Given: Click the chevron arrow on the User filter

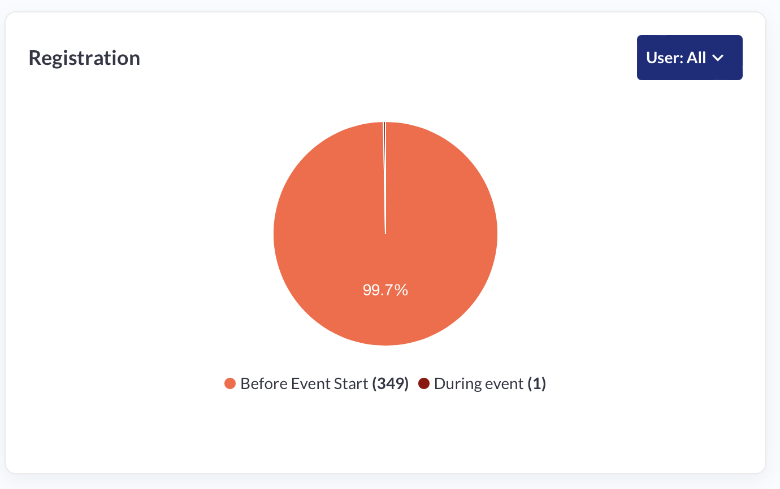Looking at the screenshot, I should 718,58.
